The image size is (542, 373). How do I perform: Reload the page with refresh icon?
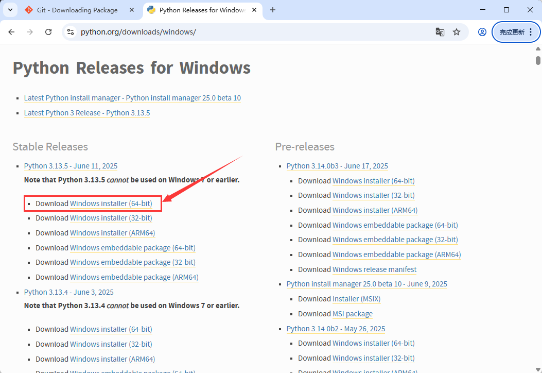pyautogui.click(x=48, y=32)
